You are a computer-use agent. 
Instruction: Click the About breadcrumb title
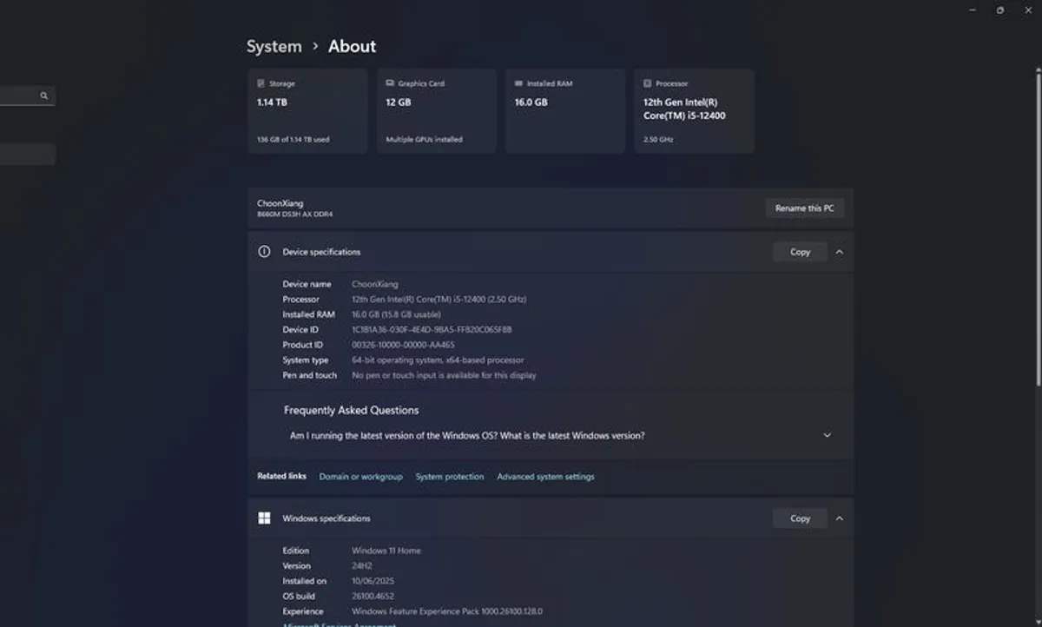pyautogui.click(x=352, y=47)
